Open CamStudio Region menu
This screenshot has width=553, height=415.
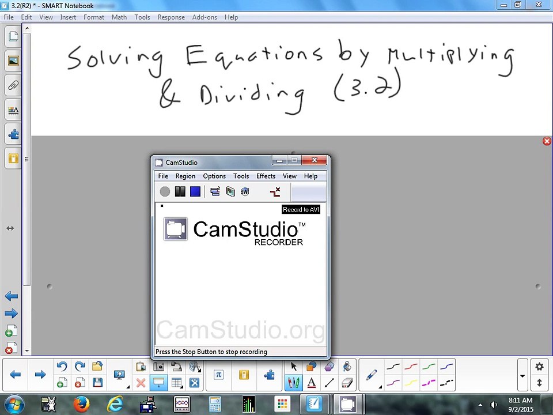[185, 176]
